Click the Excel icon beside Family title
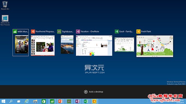 click(x=117, y=32)
